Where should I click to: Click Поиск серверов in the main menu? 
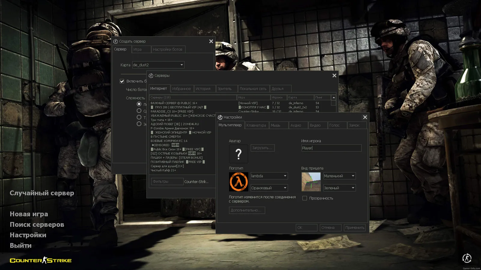[37, 224]
